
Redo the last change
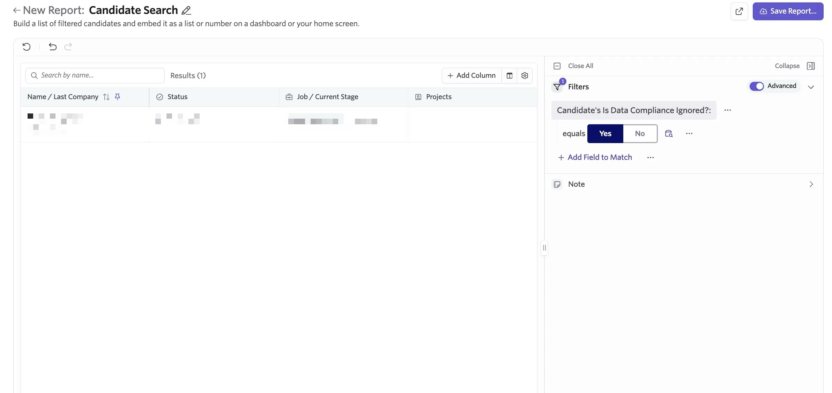coord(68,47)
